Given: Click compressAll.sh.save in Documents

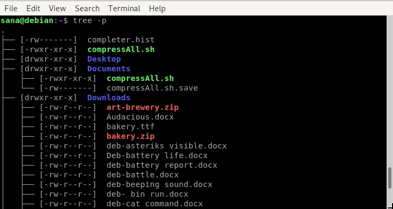Looking at the screenshot, I should point(152,88).
